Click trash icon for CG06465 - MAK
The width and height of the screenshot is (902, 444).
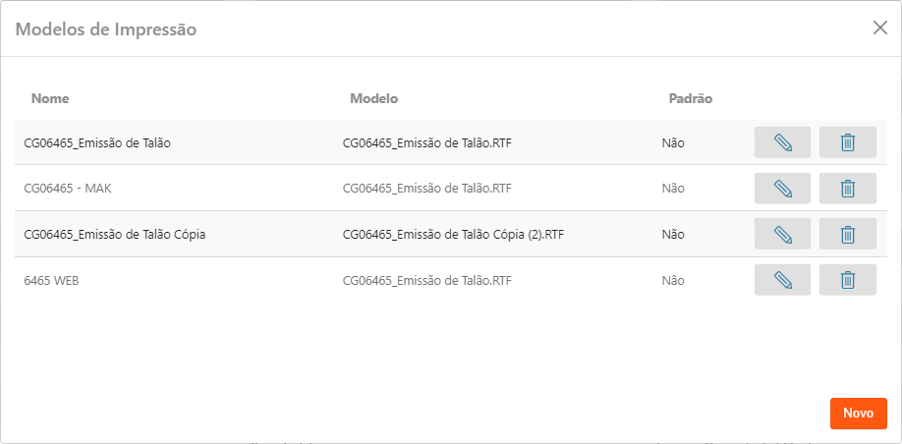(847, 188)
